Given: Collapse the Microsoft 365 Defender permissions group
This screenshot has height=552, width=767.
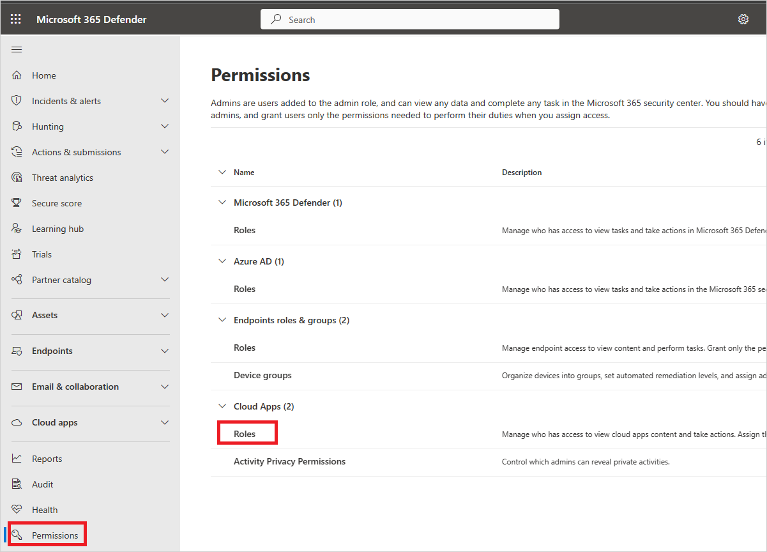Looking at the screenshot, I should pyautogui.click(x=222, y=202).
